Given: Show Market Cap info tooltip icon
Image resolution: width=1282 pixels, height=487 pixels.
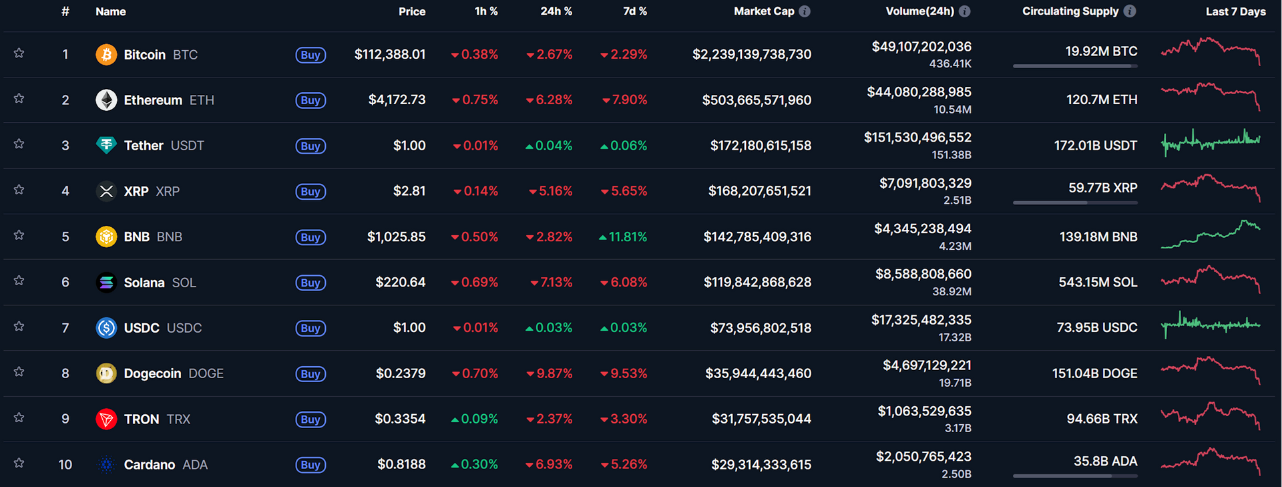Looking at the screenshot, I should 805,11.
